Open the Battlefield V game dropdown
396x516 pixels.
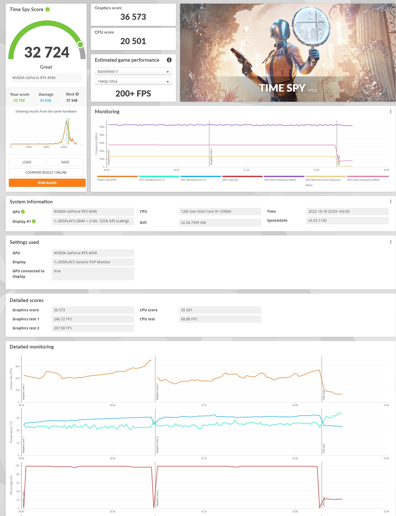pyautogui.click(x=133, y=72)
